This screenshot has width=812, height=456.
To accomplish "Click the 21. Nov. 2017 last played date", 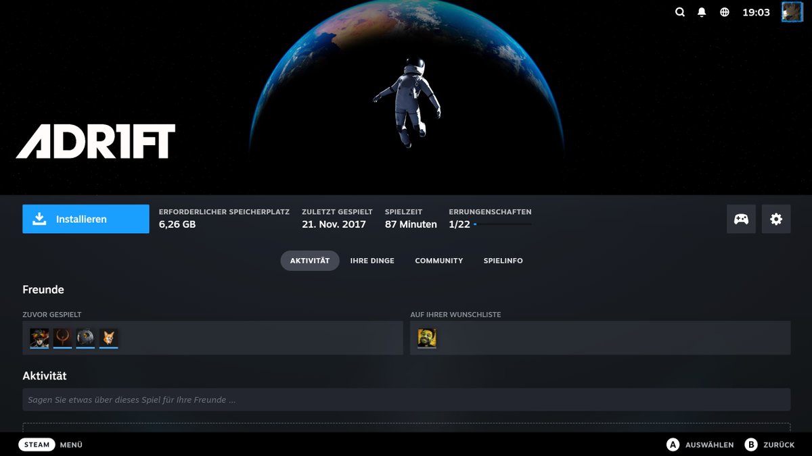I will coord(334,224).
